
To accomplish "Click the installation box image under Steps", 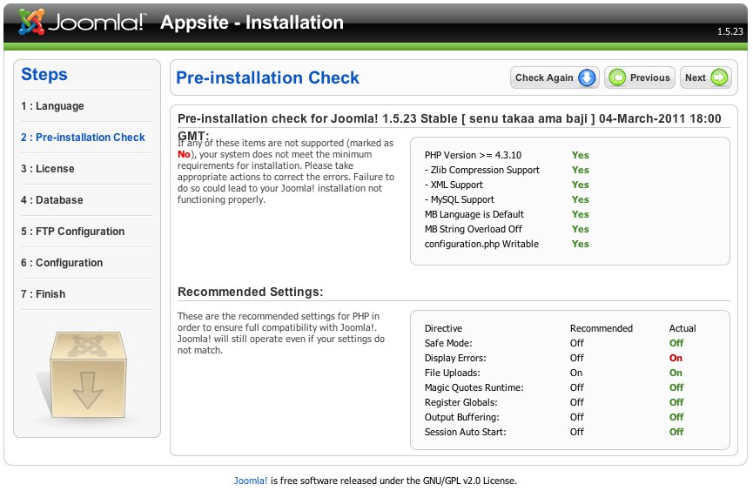I will click(86, 373).
